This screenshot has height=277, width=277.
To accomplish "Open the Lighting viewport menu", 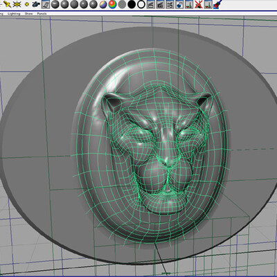I will (14, 14).
